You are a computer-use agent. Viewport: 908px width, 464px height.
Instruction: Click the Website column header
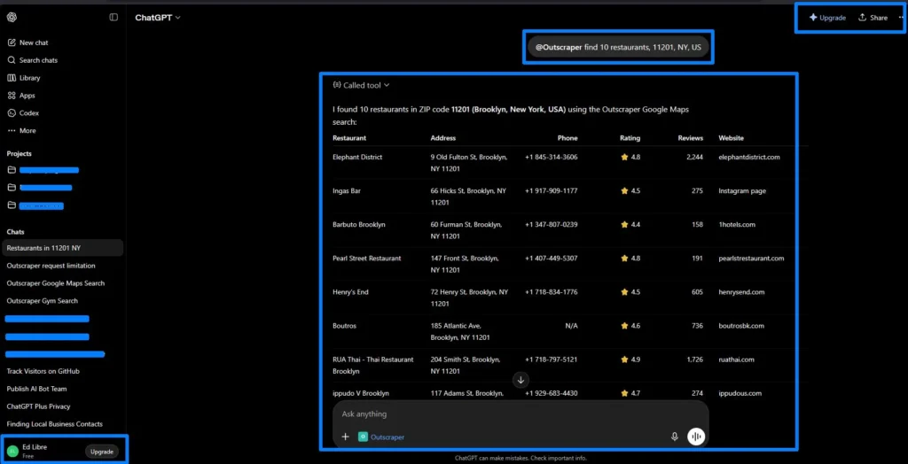[x=731, y=138]
